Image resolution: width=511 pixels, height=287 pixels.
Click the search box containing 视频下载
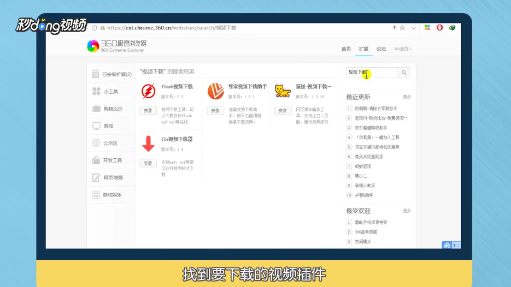(372, 72)
